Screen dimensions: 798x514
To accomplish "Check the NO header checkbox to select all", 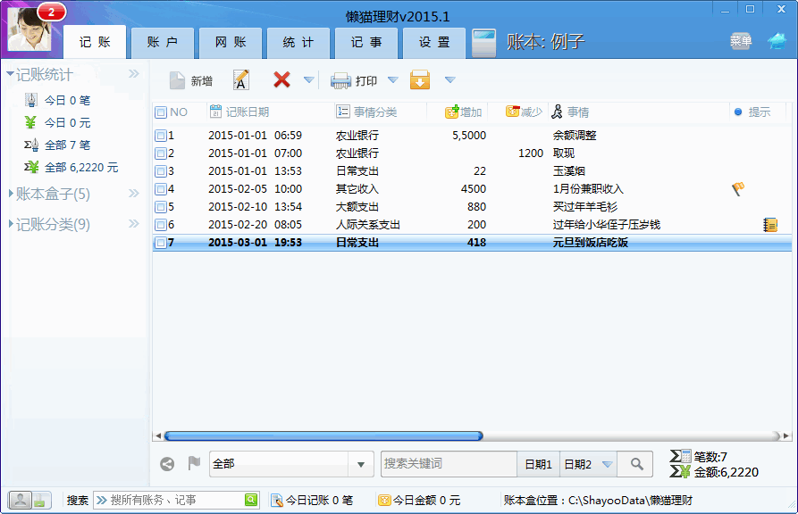I will [159, 111].
